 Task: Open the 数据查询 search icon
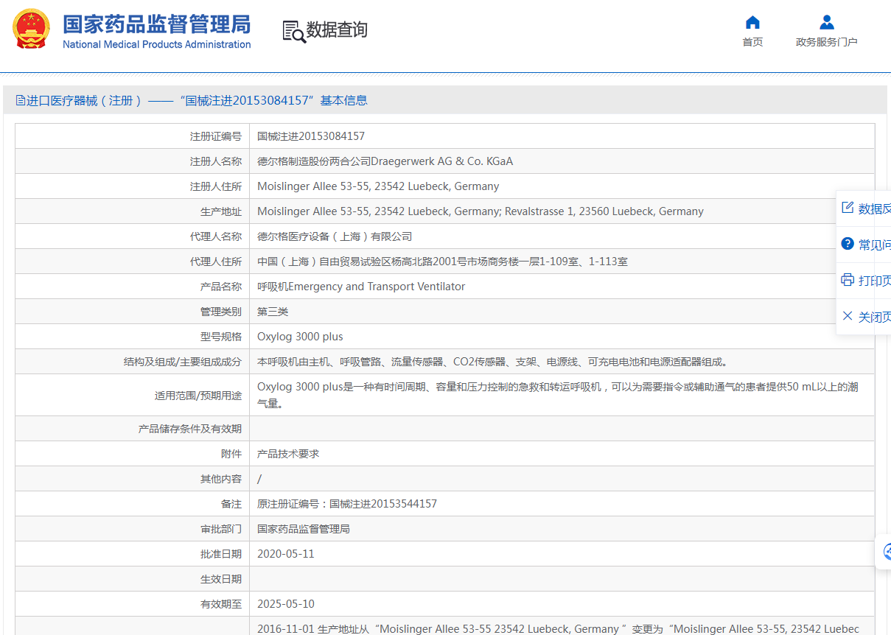(x=294, y=31)
